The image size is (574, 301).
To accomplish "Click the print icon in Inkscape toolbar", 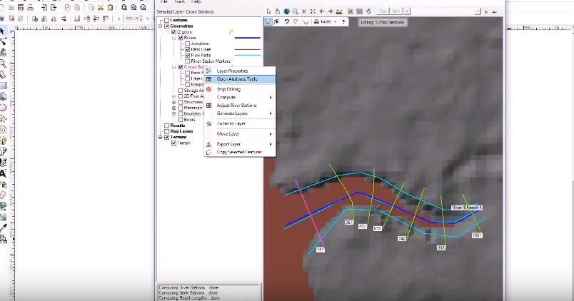I will coord(31,7).
